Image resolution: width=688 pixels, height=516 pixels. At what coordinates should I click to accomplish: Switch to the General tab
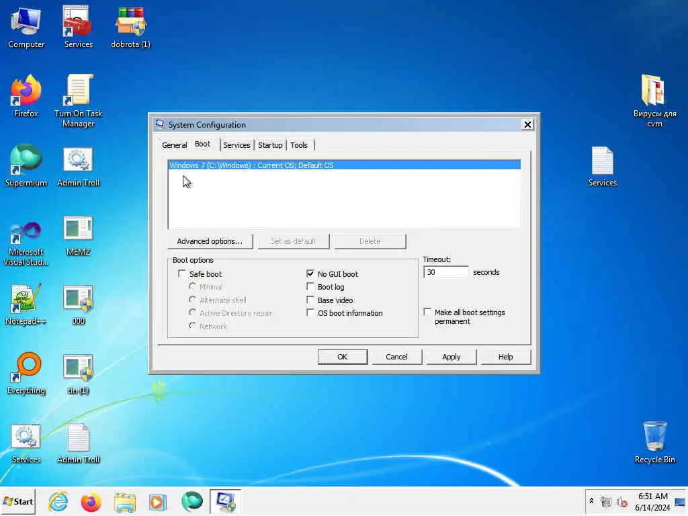pyautogui.click(x=174, y=145)
